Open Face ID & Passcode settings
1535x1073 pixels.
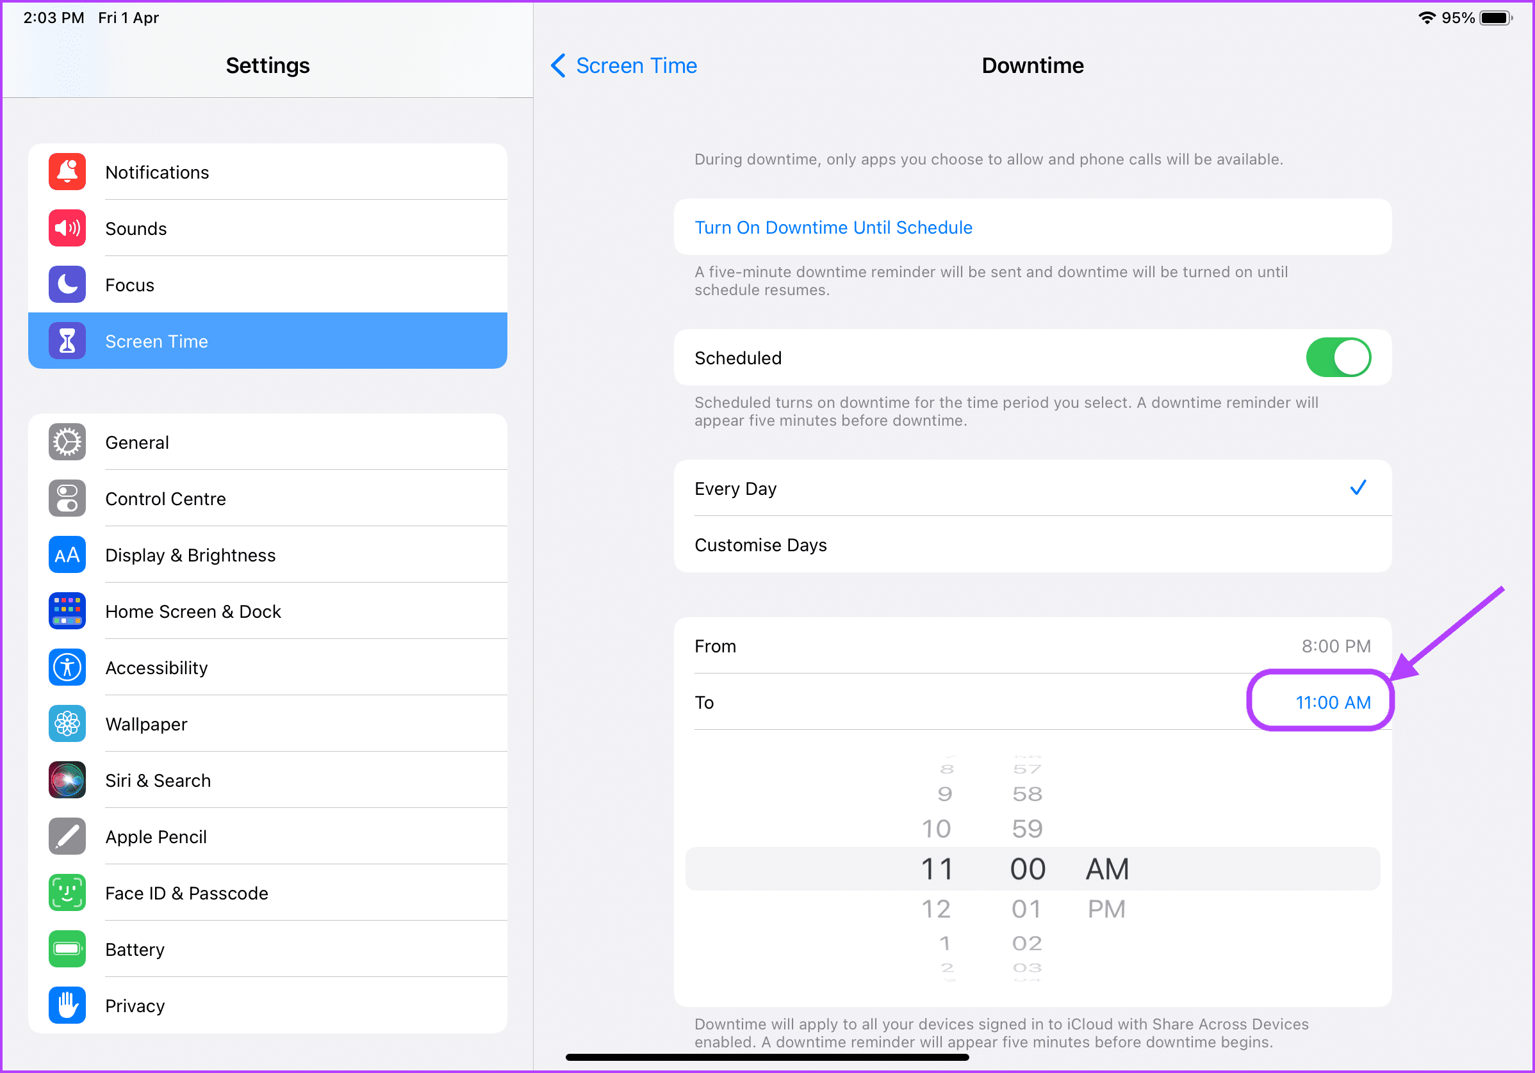(267, 892)
